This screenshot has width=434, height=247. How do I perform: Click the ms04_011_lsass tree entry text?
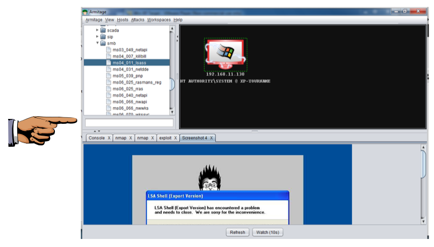[129, 63]
